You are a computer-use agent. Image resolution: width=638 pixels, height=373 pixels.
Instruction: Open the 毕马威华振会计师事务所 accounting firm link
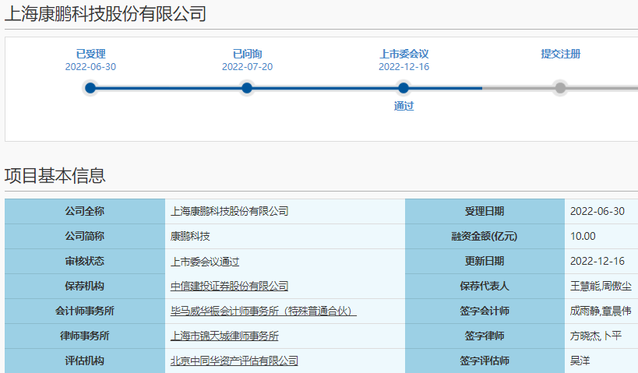pyautogui.click(x=263, y=311)
